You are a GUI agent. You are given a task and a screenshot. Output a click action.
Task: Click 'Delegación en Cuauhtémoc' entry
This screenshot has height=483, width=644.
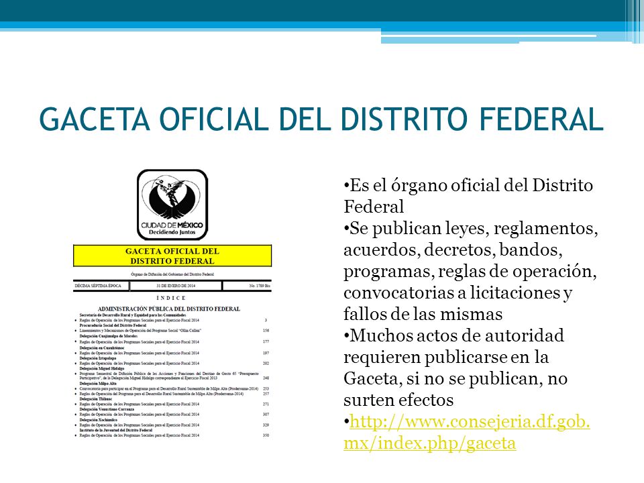point(102,347)
